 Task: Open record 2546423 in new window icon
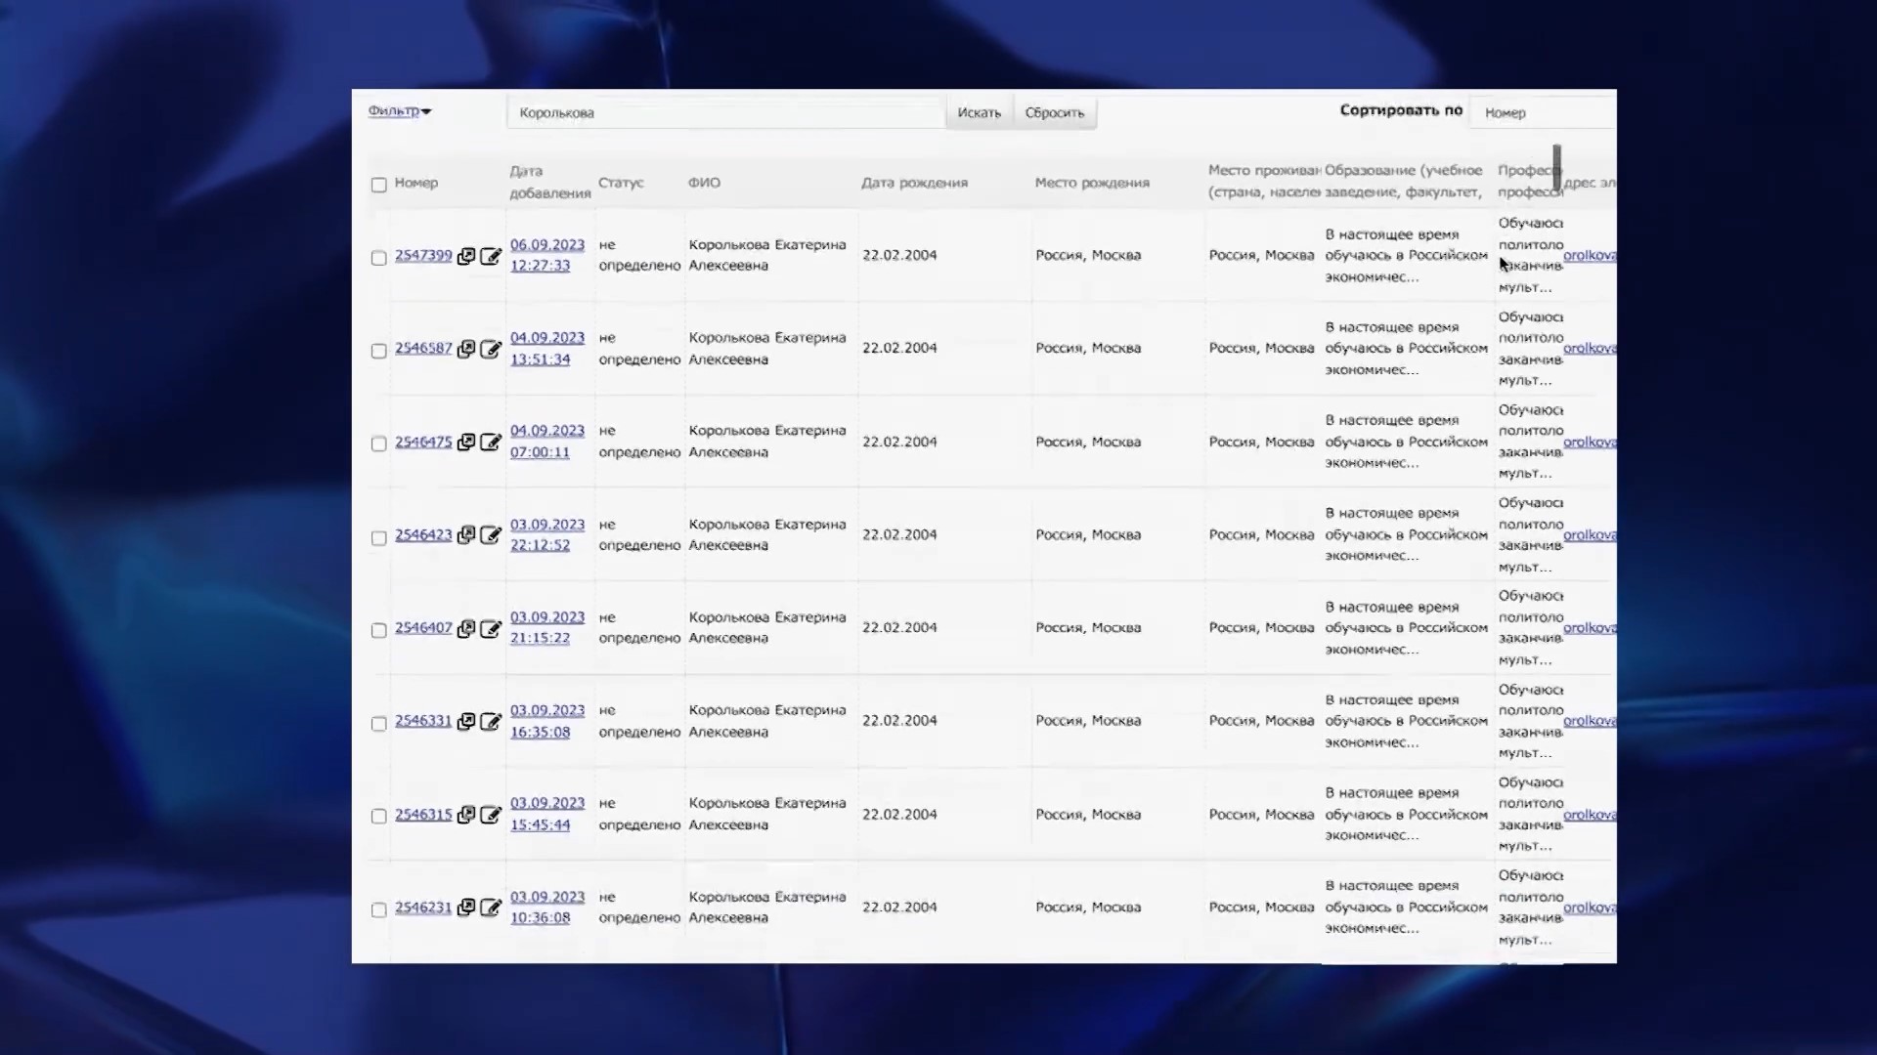(x=466, y=535)
